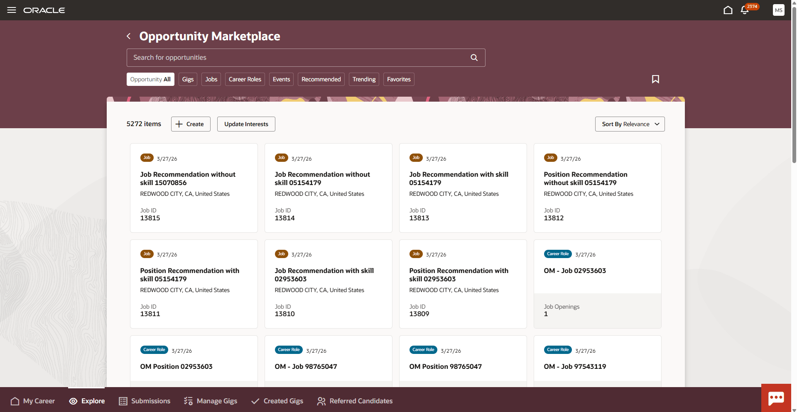
Task: Toggle the Gigs filter chip
Action: 188,79
